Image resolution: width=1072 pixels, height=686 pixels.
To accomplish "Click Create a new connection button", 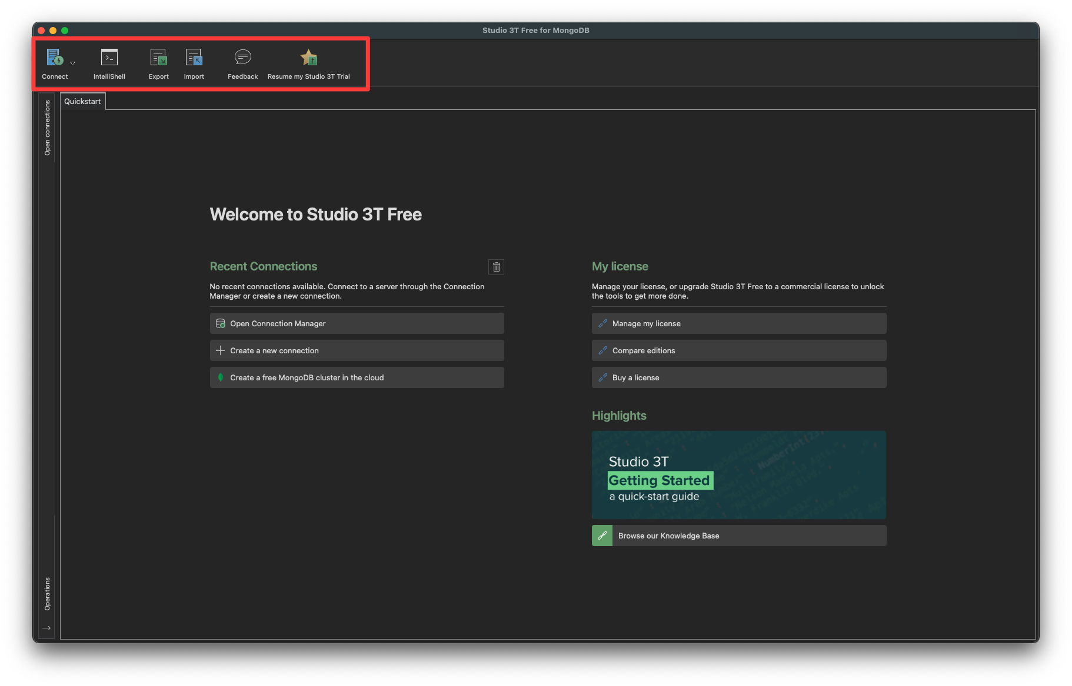I will coord(357,350).
